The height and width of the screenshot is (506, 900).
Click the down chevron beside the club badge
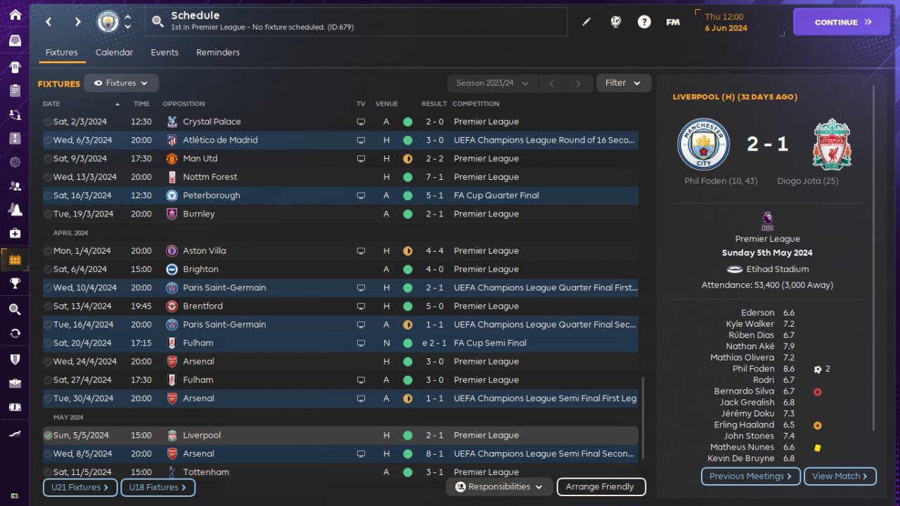point(128,27)
